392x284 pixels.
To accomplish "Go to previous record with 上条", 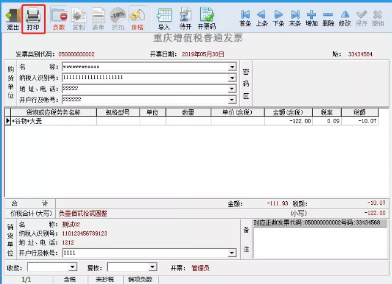I will (x=262, y=17).
